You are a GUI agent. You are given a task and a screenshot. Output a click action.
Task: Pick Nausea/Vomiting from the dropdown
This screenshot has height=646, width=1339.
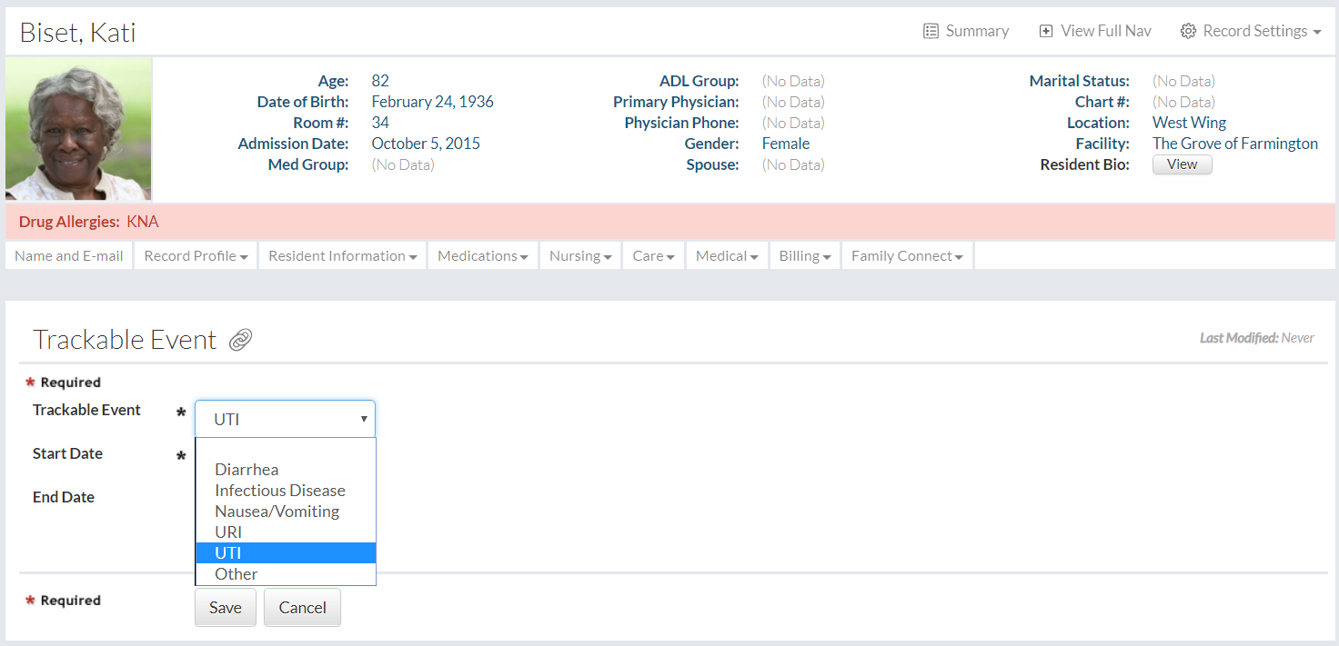(x=277, y=512)
